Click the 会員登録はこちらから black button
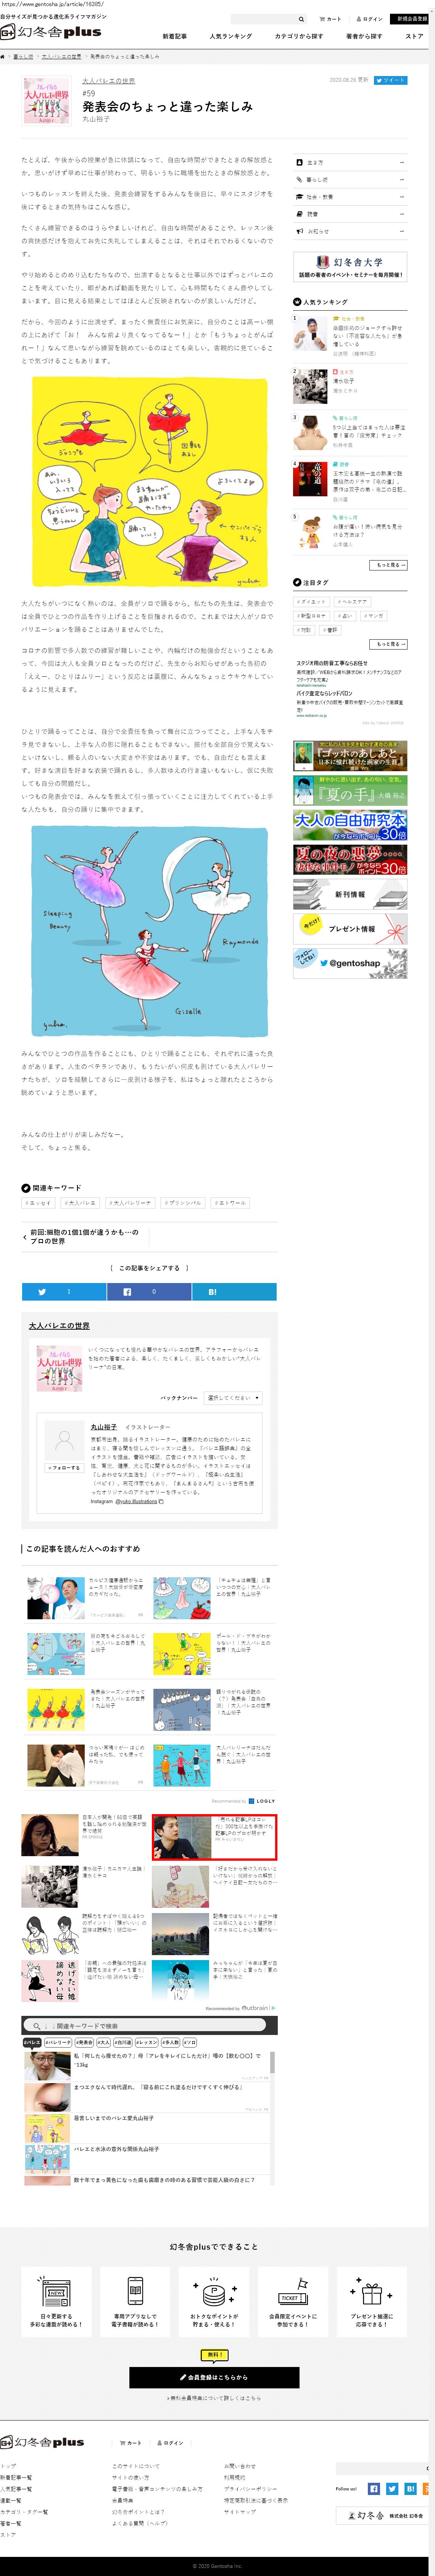Image resolution: width=435 pixels, height=2576 pixels. click(x=214, y=2376)
